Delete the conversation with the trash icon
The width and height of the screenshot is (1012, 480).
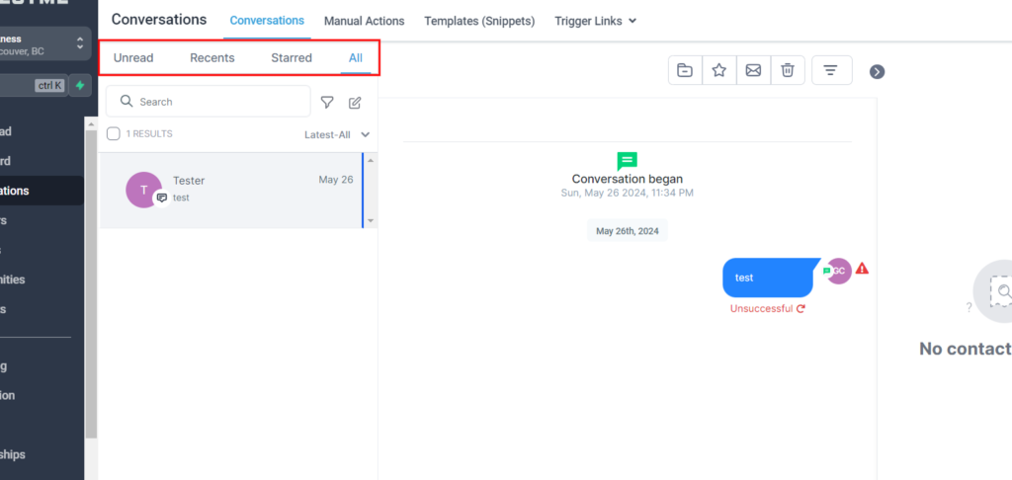(788, 70)
